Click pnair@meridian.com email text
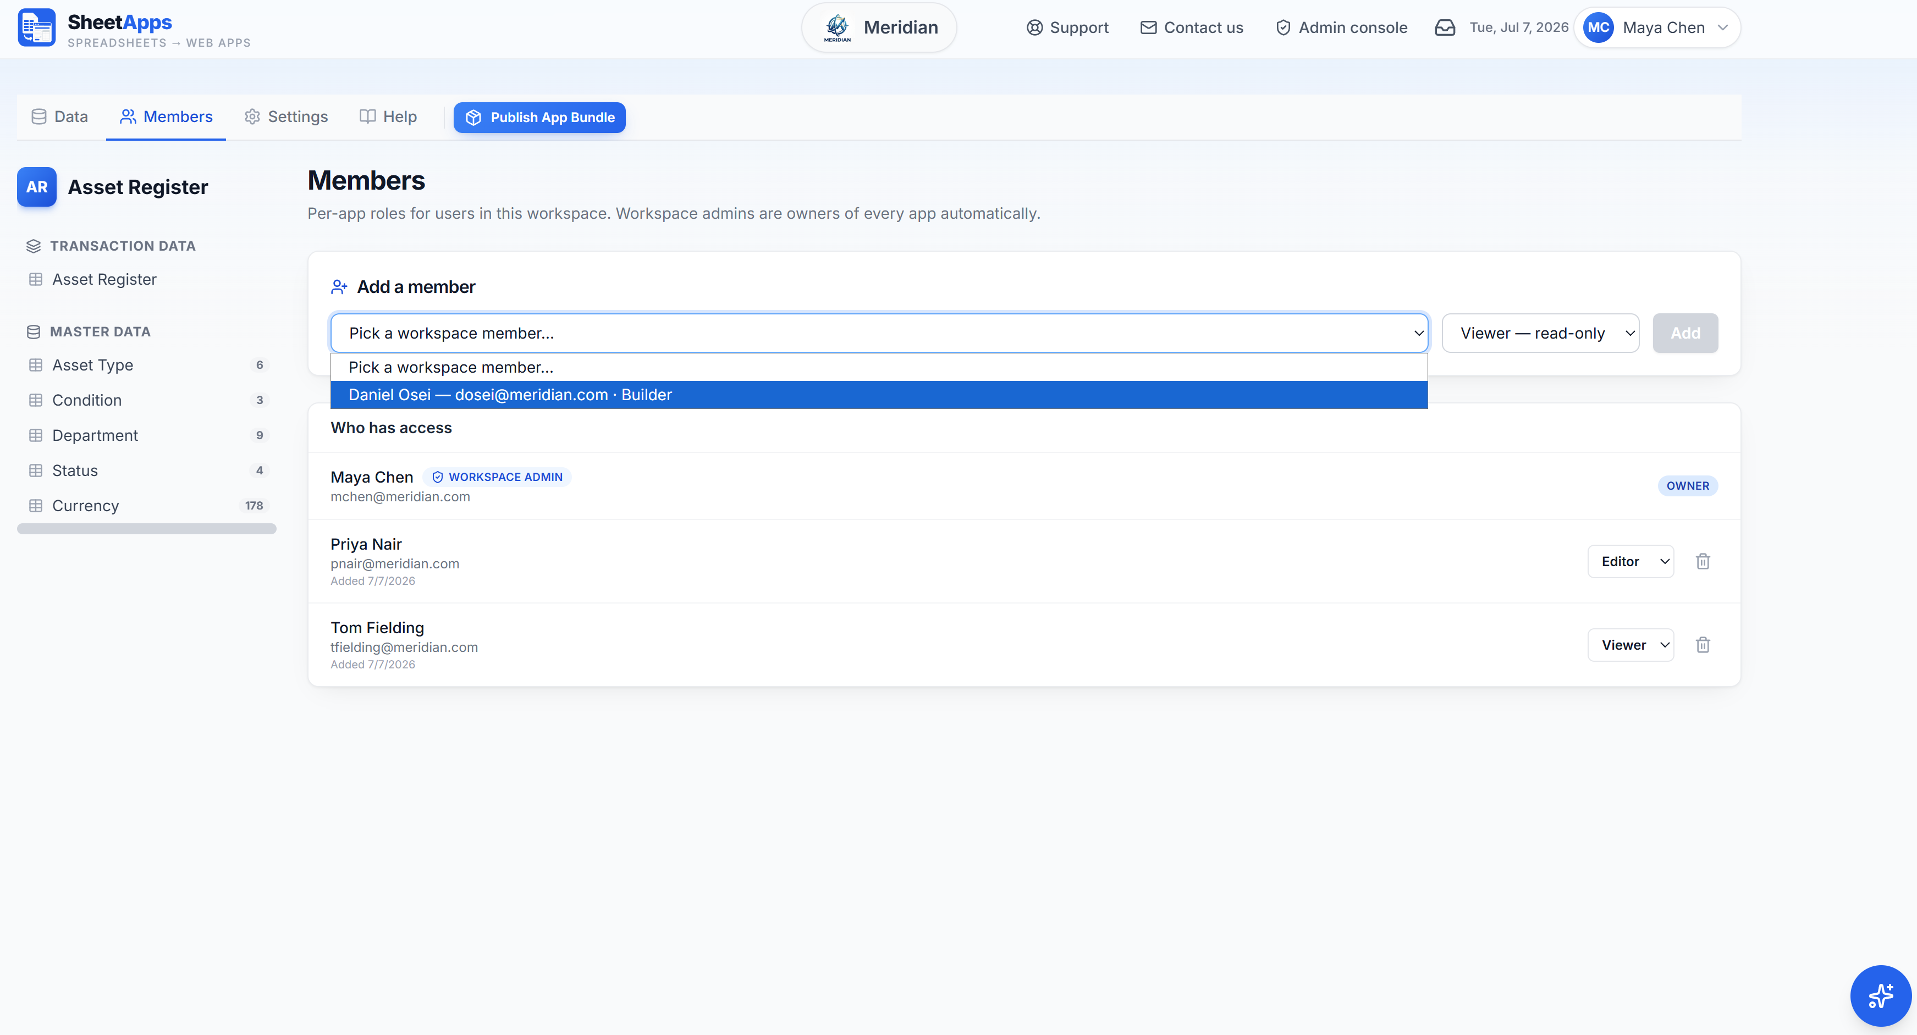Screen dimensions: 1917x1035 point(394,563)
